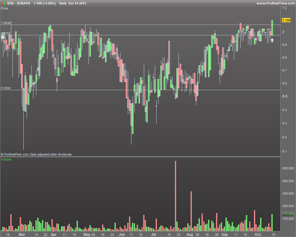
Task: Click the yellow 7.100 current price tag
Action: [x=286, y=20]
